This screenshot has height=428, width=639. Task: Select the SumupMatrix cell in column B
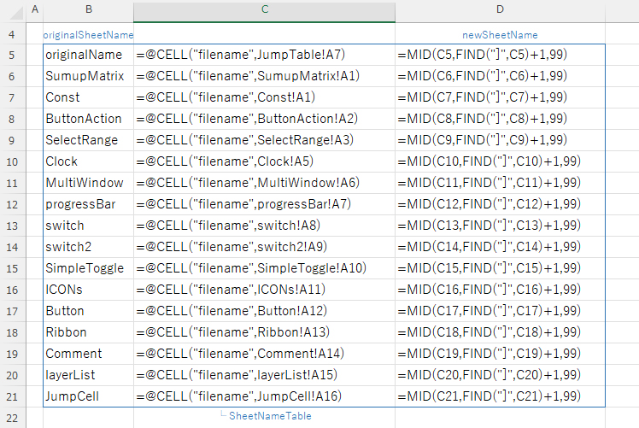(x=85, y=76)
